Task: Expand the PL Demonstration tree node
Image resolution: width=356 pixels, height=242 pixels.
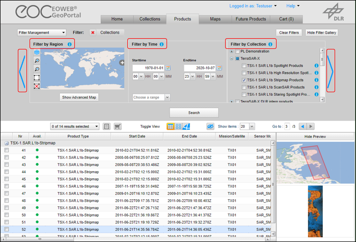Action: tap(231, 51)
